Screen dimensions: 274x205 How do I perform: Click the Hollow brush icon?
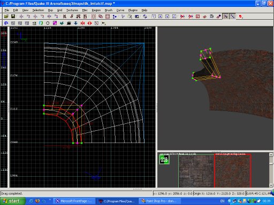point(108,17)
